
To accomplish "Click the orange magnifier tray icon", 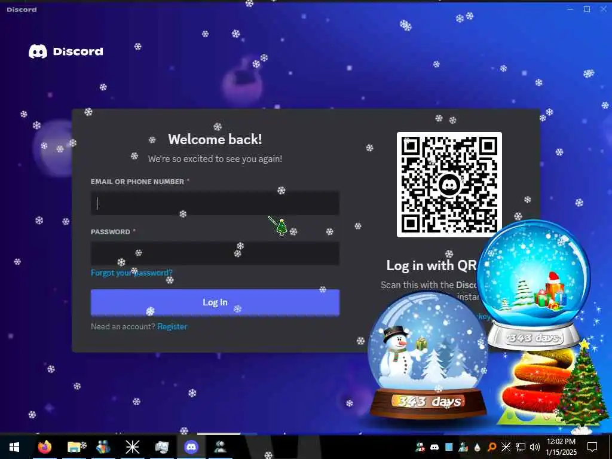I will pyautogui.click(x=492, y=447).
